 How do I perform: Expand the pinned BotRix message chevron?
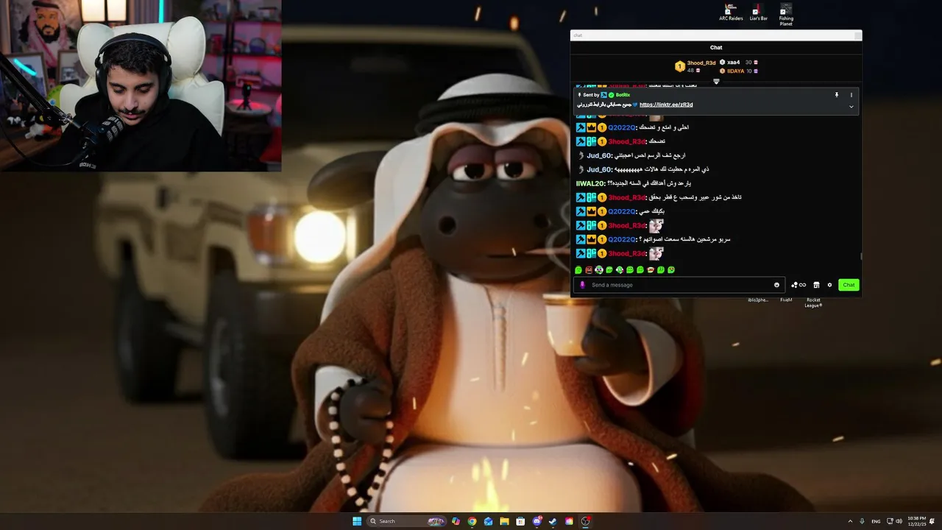[851, 107]
